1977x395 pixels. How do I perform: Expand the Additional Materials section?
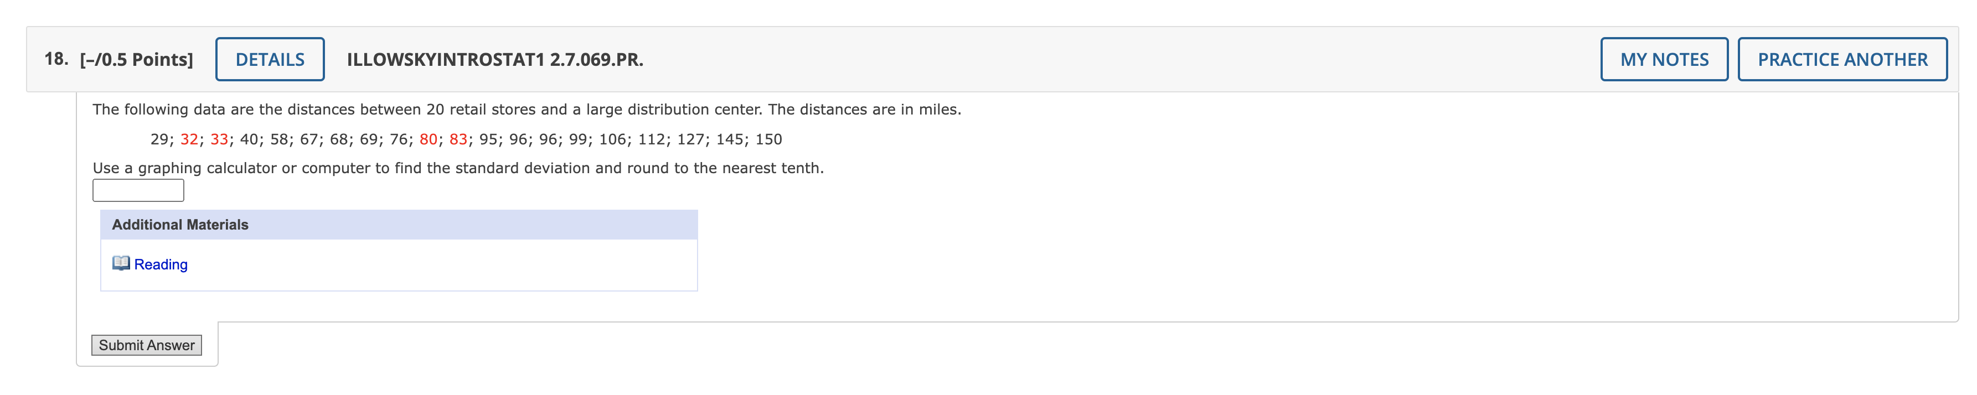click(x=180, y=225)
